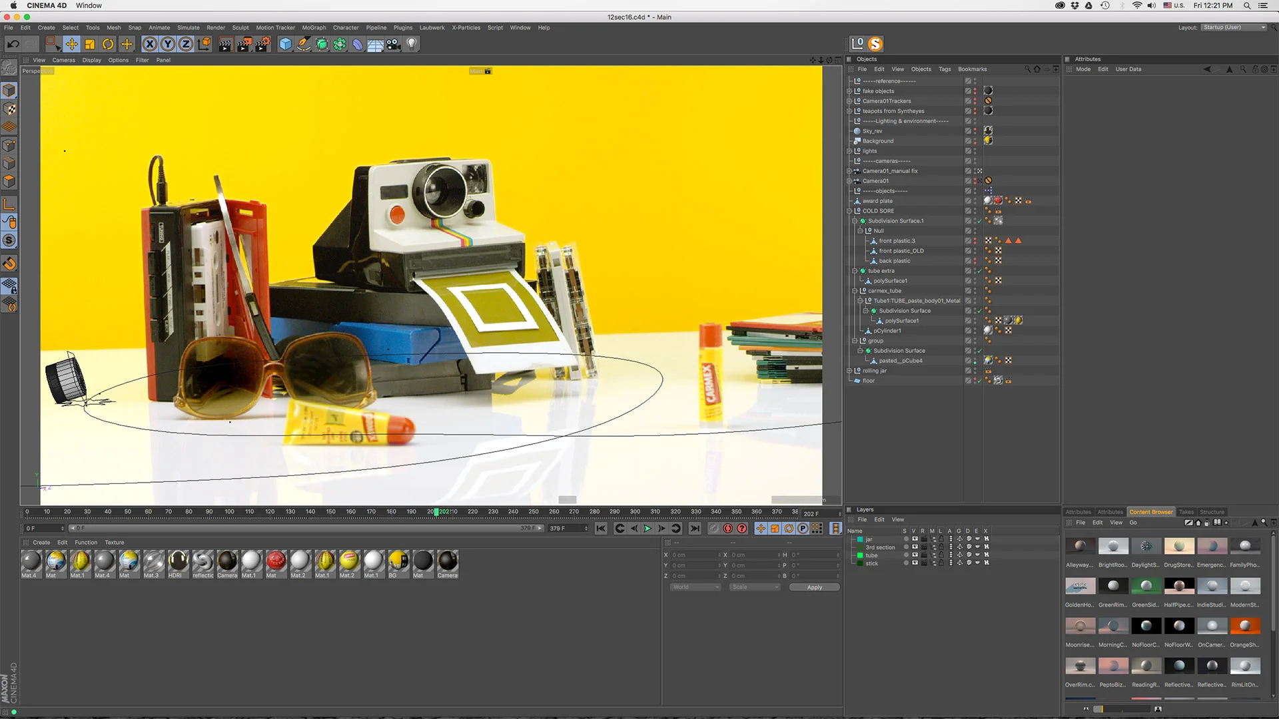Toggle the Z axis lock
This screenshot has width=1279, height=719.
pos(186,44)
